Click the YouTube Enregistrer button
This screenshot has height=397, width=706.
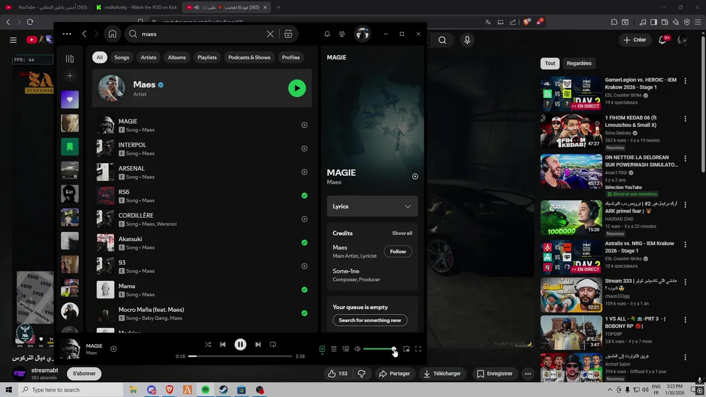coord(495,373)
